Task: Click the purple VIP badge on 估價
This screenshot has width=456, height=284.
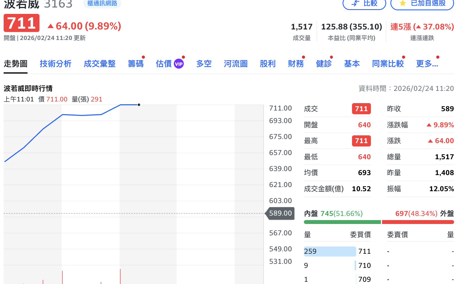Action: pyautogui.click(x=179, y=63)
